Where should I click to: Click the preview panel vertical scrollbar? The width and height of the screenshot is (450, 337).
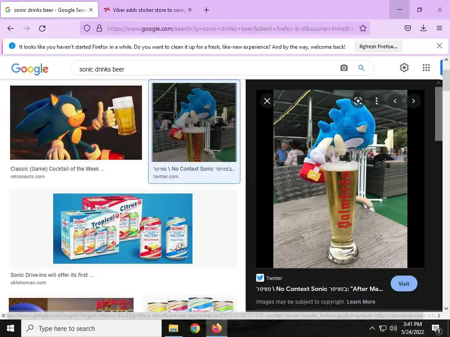438,114
